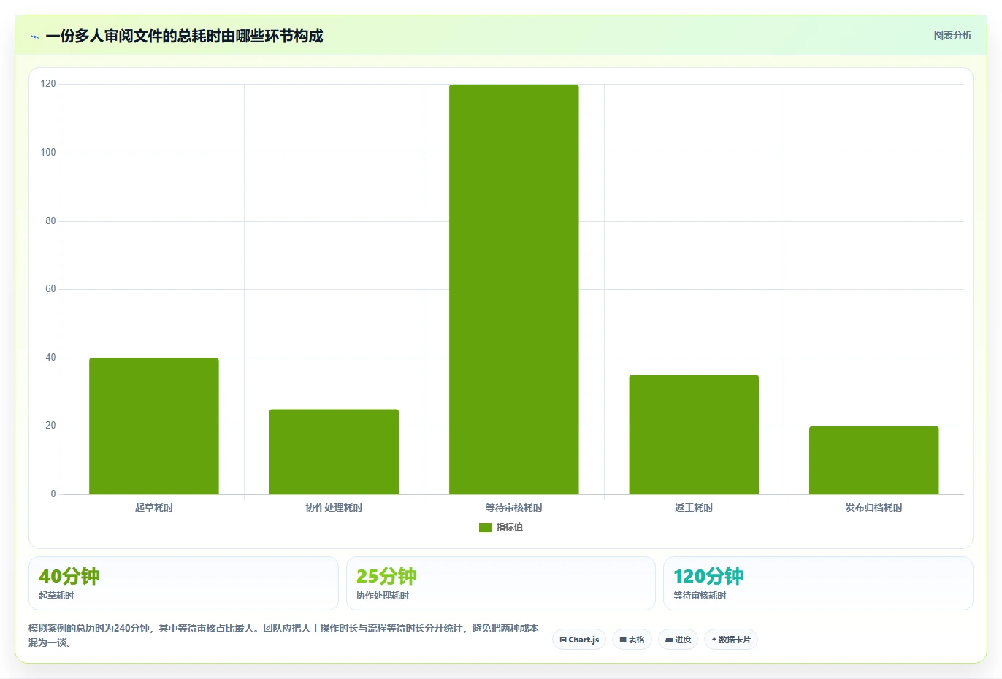The width and height of the screenshot is (1002, 679).
Task: Select the 返工耗时 bar in chart
Action: click(694, 434)
